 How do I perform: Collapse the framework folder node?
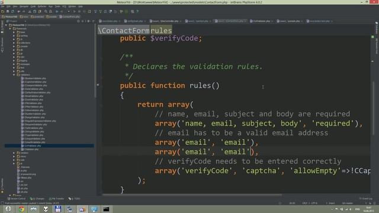[x=10, y=28]
